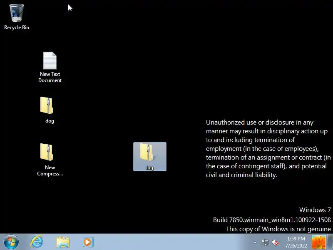The height and width of the screenshot is (250, 333).
Task: Click the 'Recycle Bin' name label
Action: point(17,27)
